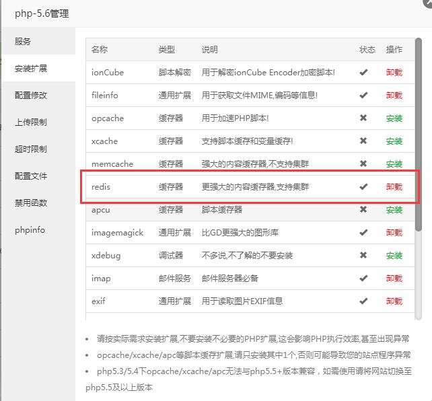Uninstall the imap extension
The image size is (432, 401).
[394, 278]
